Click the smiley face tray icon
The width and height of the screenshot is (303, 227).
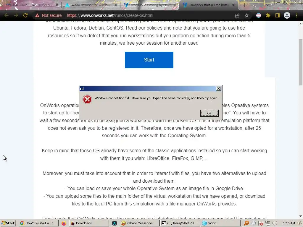[x=254, y=223]
